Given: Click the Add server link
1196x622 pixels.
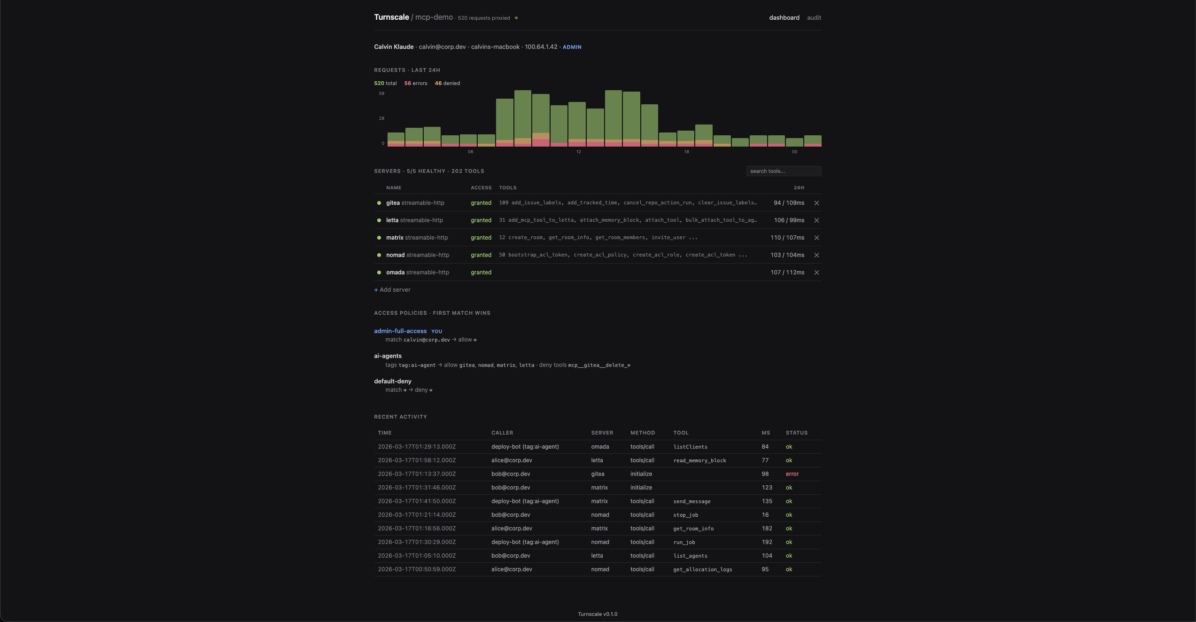Looking at the screenshot, I should (392, 290).
